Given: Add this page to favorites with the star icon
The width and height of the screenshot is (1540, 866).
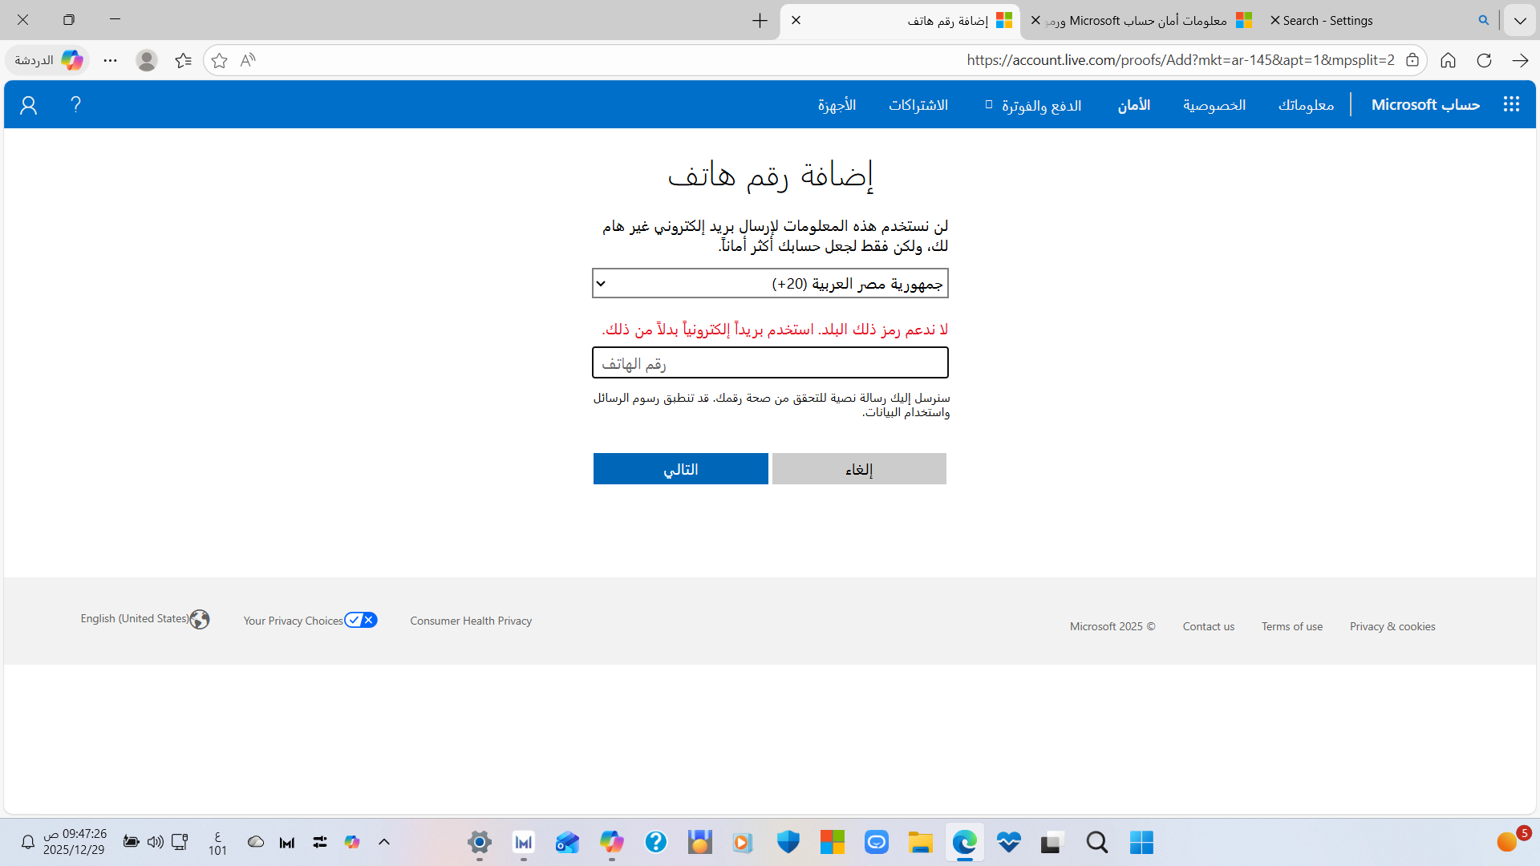Looking at the screenshot, I should [219, 60].
